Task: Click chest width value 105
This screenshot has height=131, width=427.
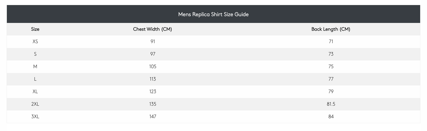Action: click(x=153, y=67)
